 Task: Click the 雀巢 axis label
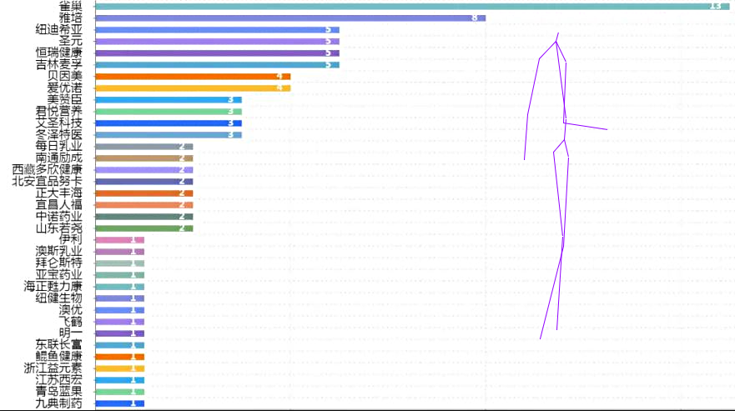point(70,7)
